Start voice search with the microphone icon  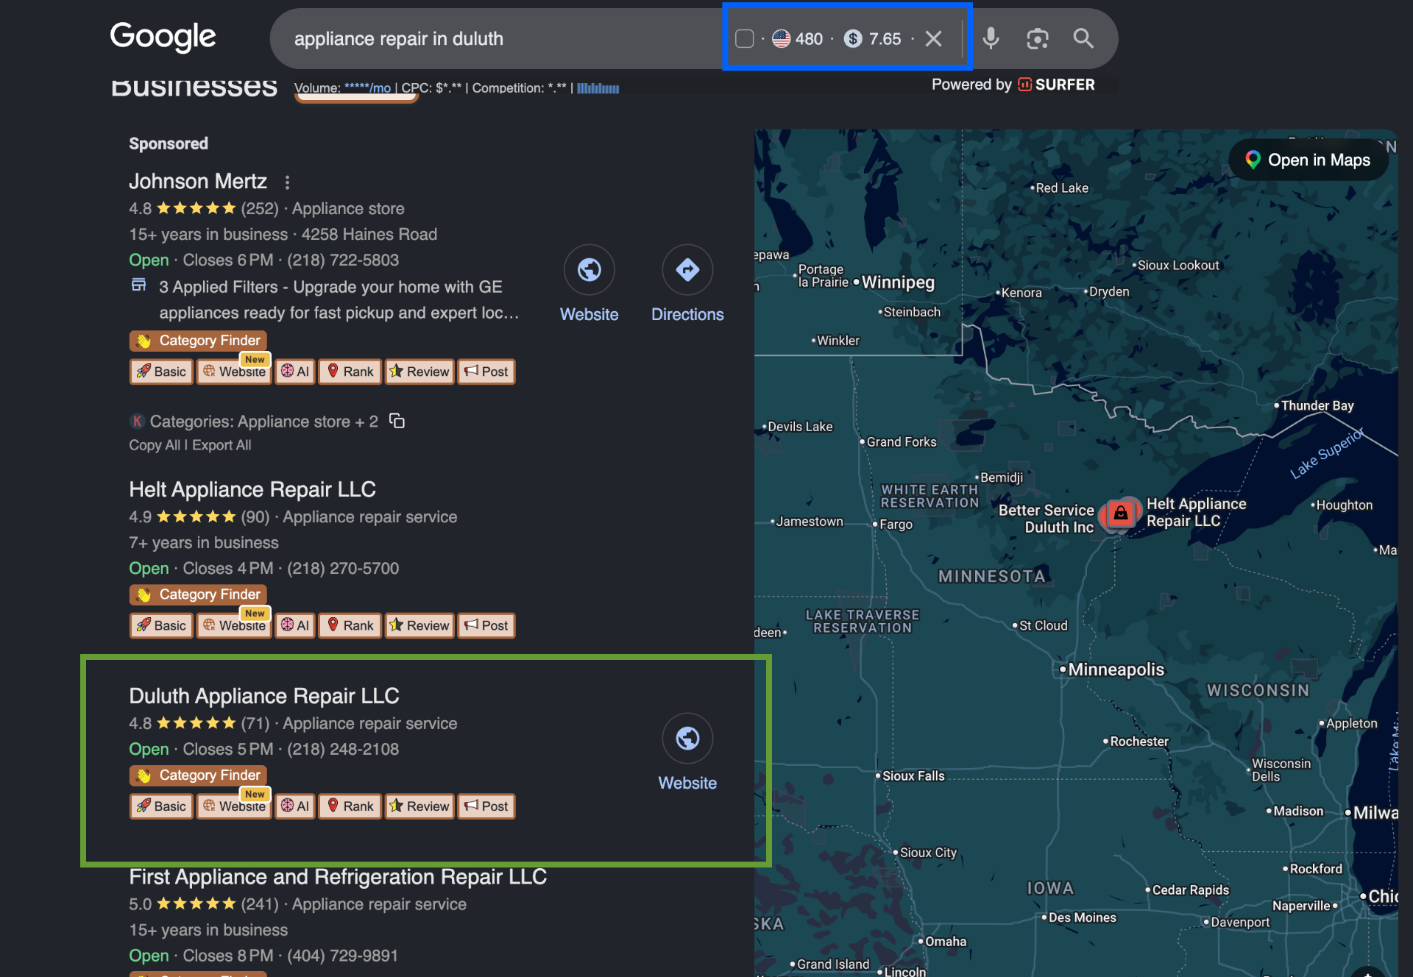click(991, 38)
